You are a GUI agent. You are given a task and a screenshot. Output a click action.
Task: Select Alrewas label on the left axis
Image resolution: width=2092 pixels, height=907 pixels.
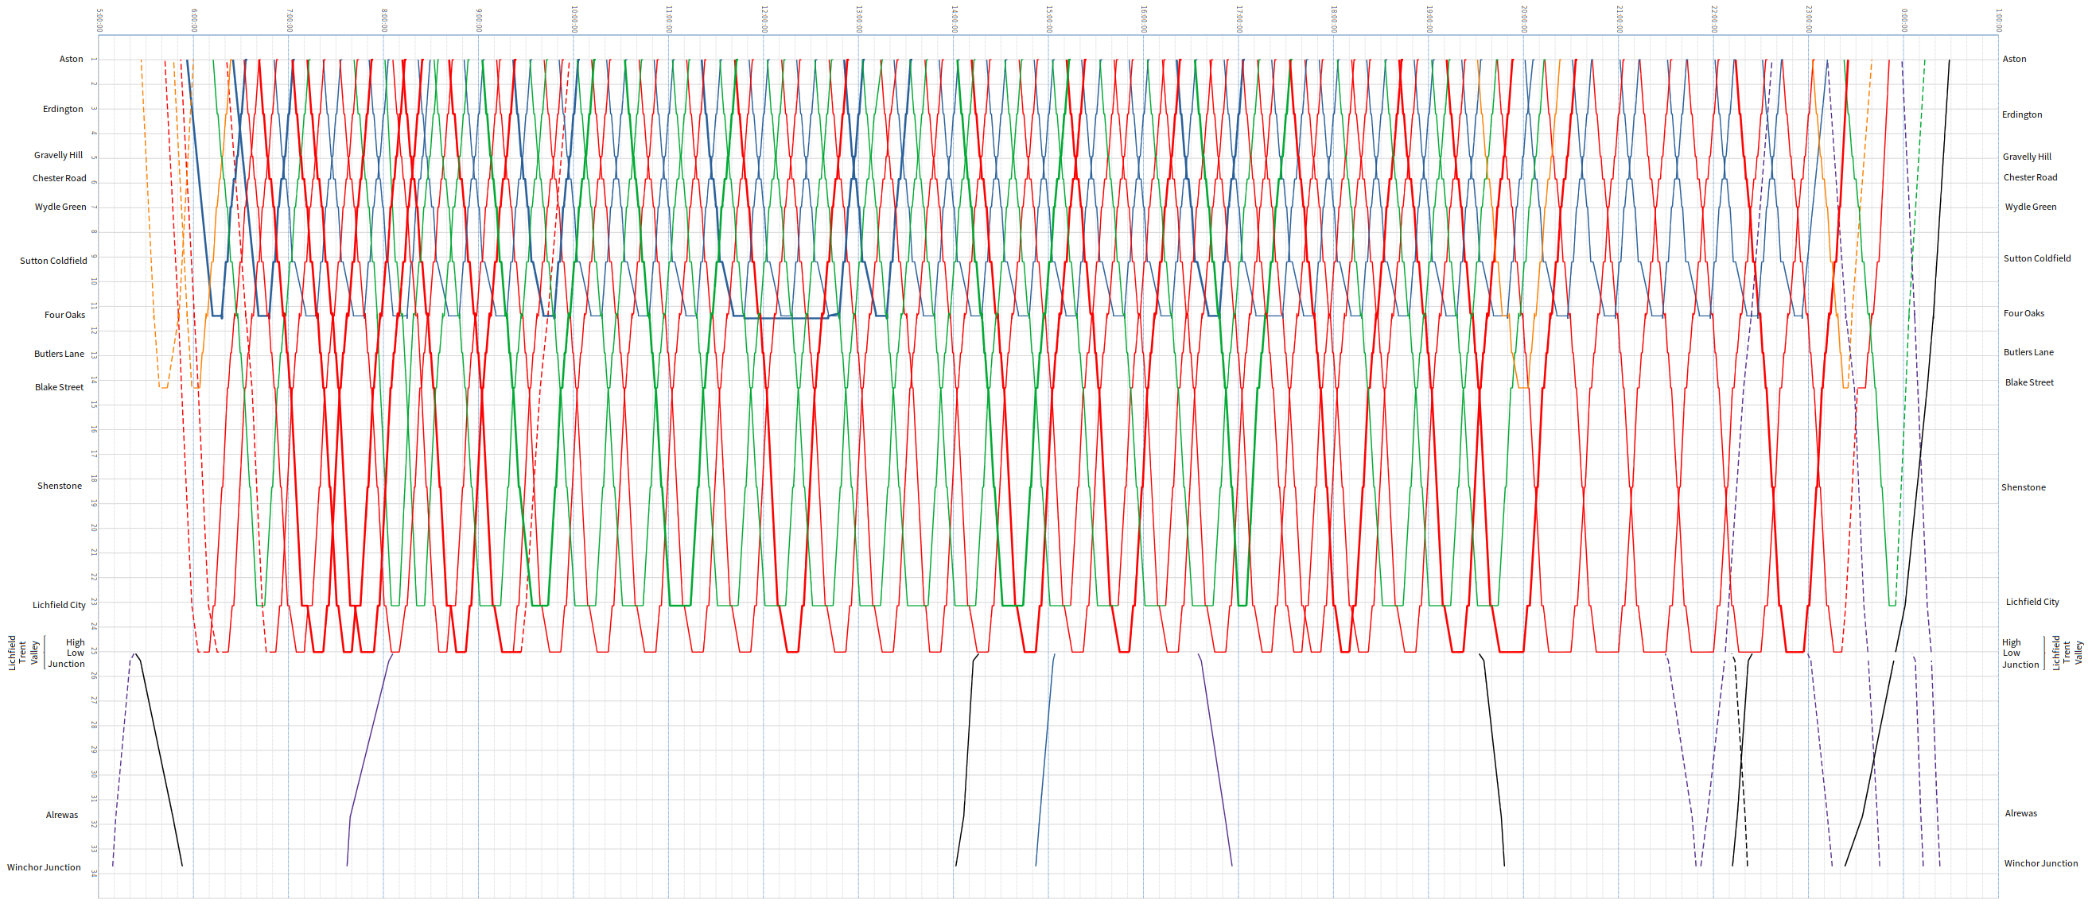pos(62,816)
